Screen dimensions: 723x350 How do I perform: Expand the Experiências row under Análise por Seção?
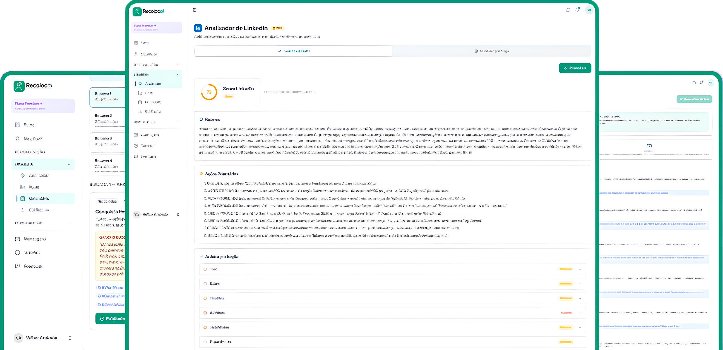point(392,342)
